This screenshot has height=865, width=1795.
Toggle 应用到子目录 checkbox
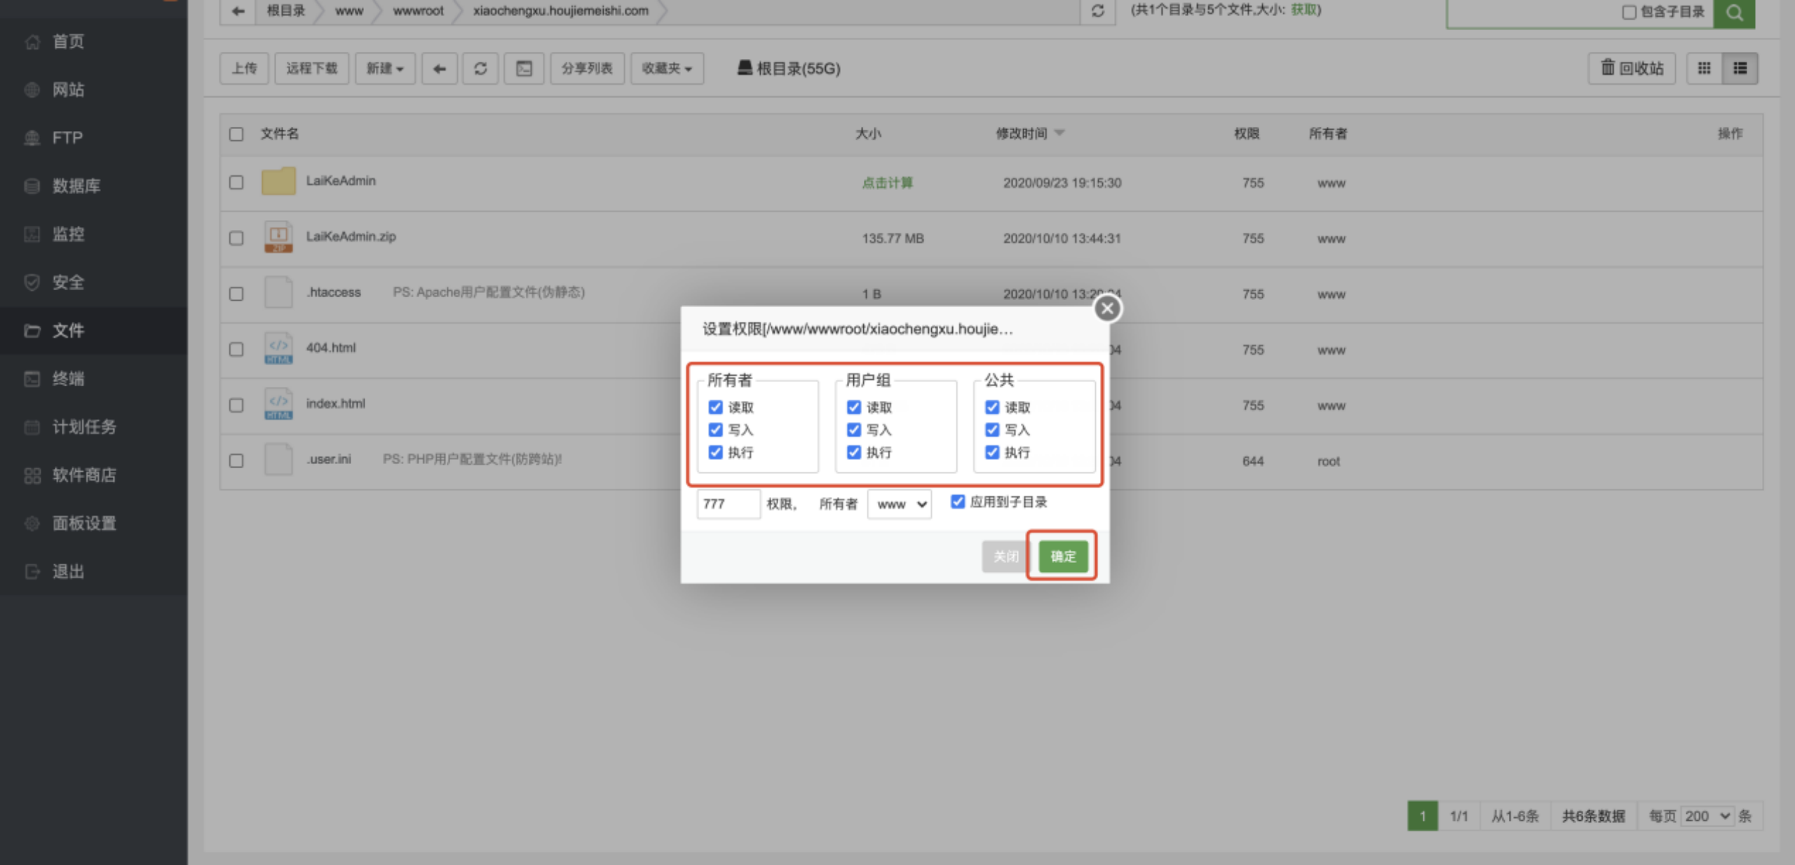click(958, 502)
